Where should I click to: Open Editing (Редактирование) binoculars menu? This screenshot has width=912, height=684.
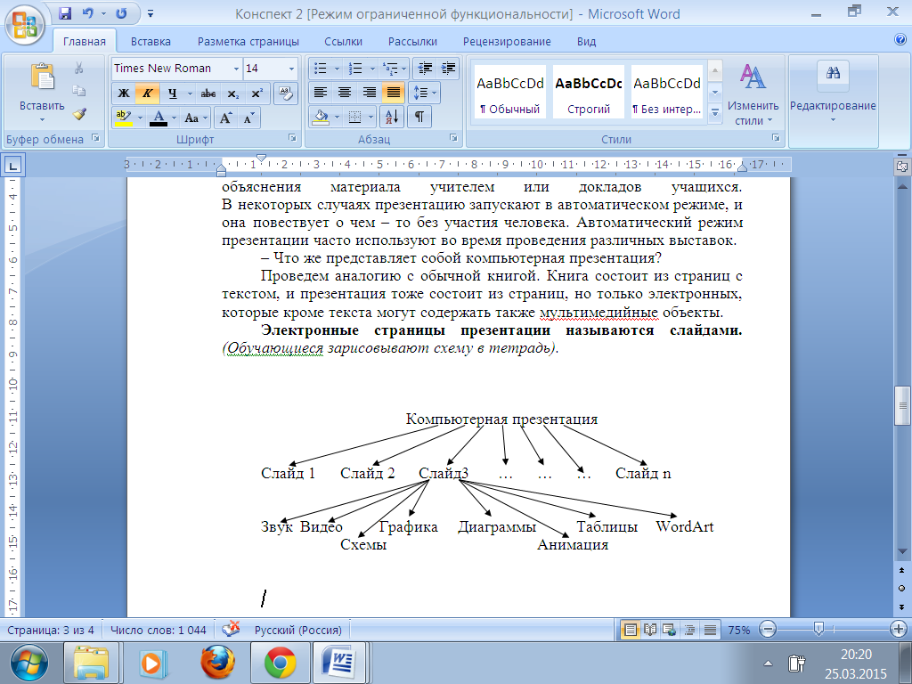(833, 93)
